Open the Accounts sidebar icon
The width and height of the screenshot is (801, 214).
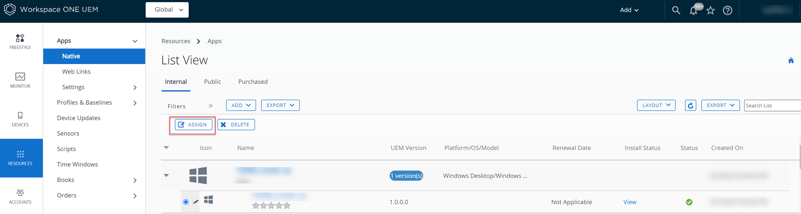pos(20,193)
